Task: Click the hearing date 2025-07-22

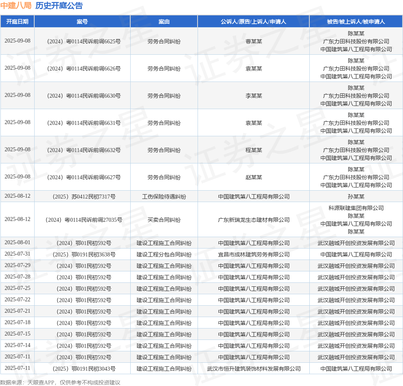Action: pos(17,300)
